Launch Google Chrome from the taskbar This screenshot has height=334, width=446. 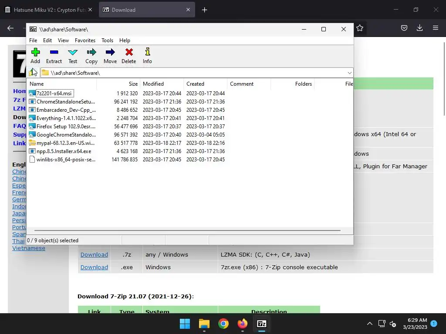click(223, 324)
